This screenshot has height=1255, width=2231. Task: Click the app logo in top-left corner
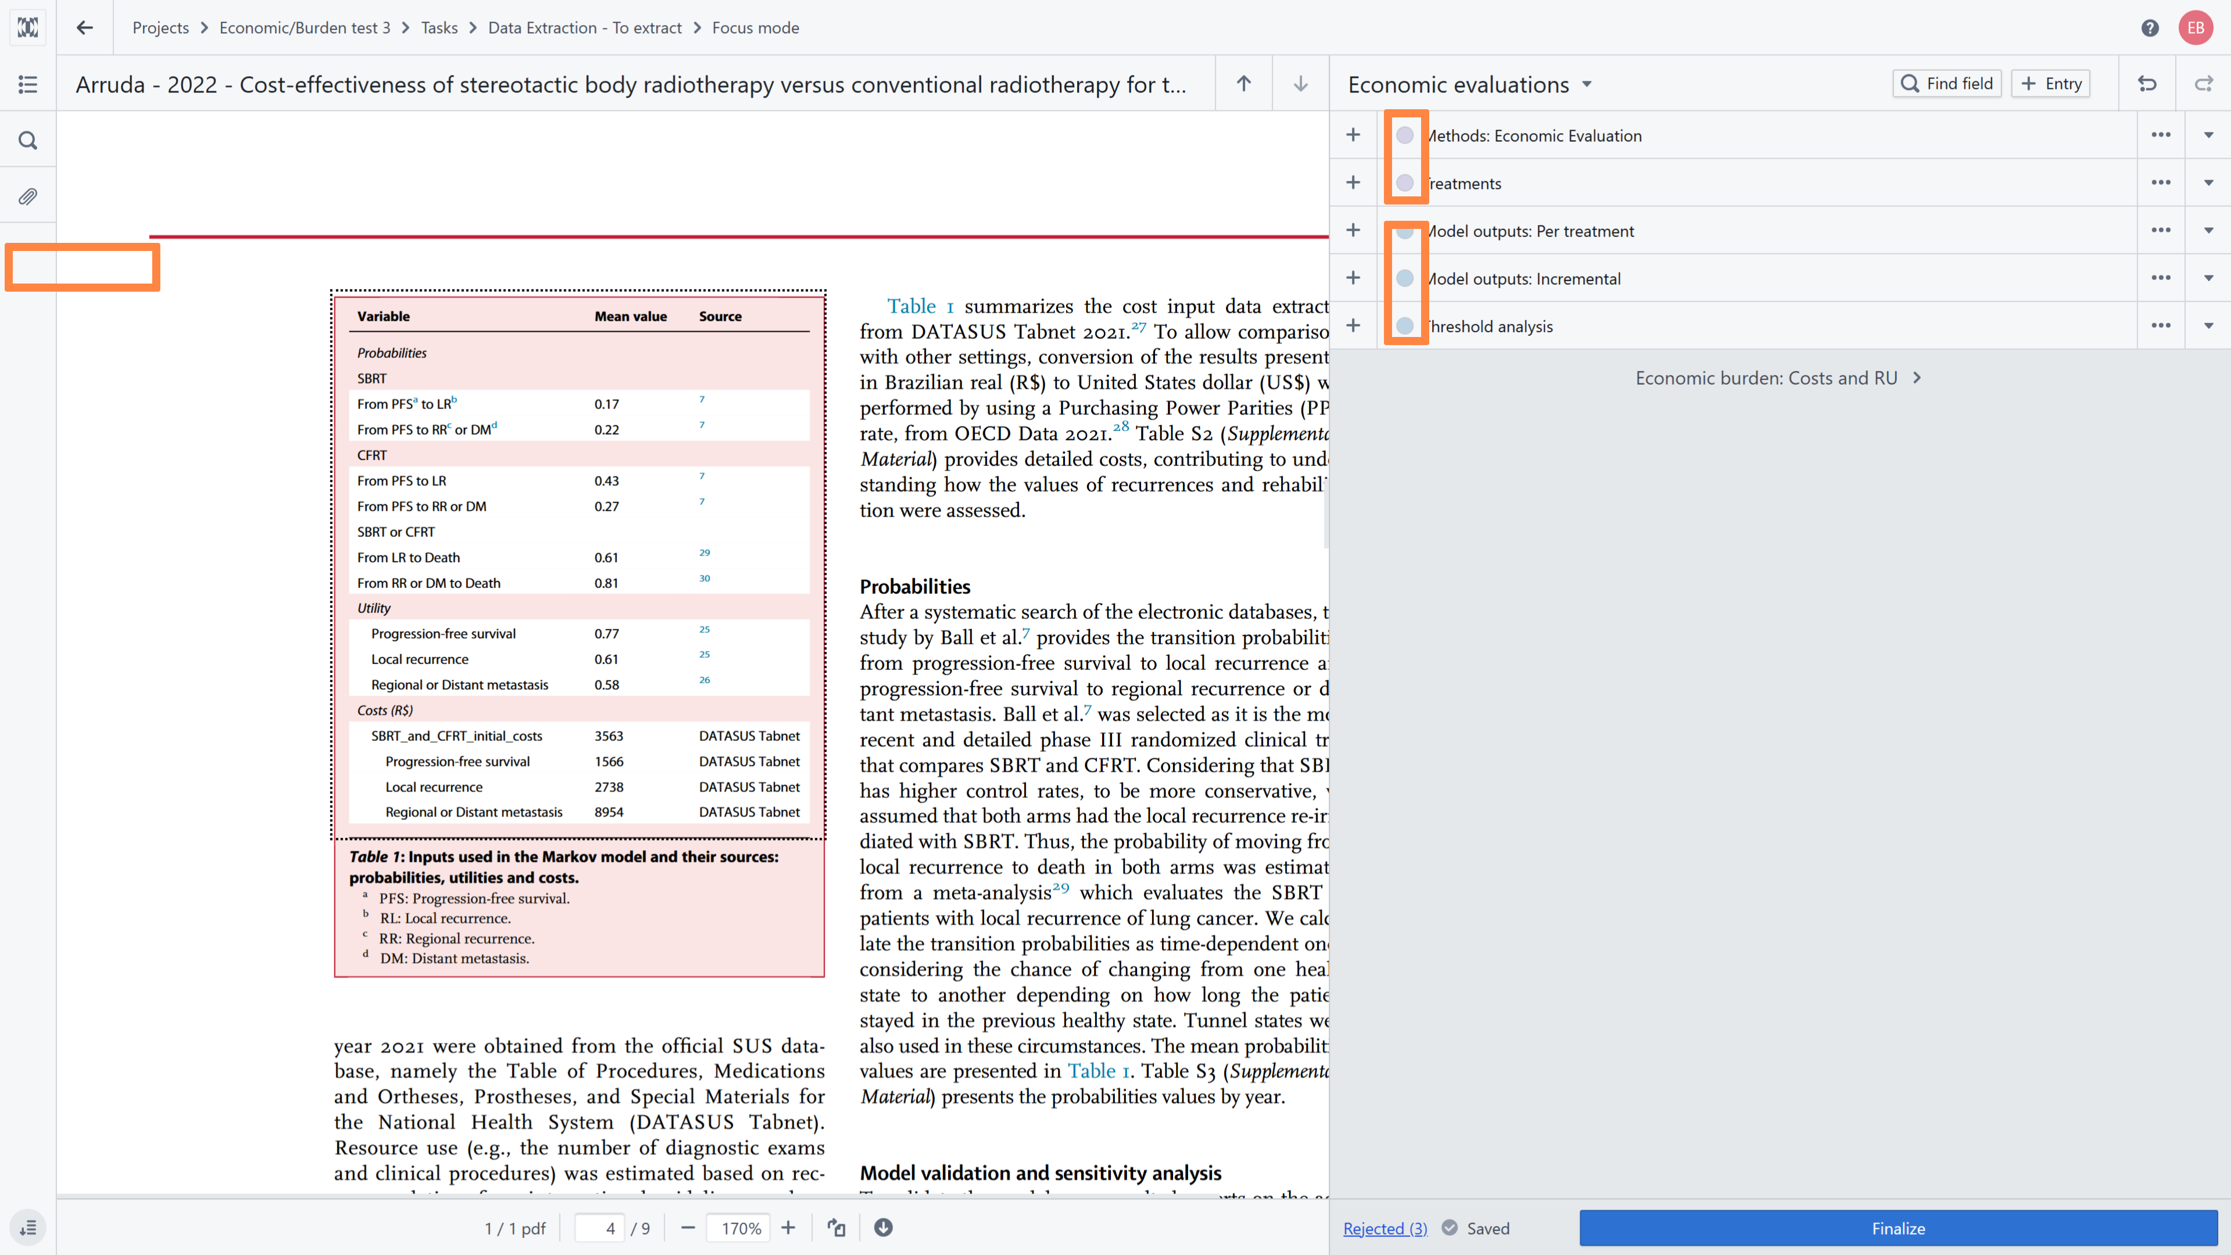pos(28,28)
